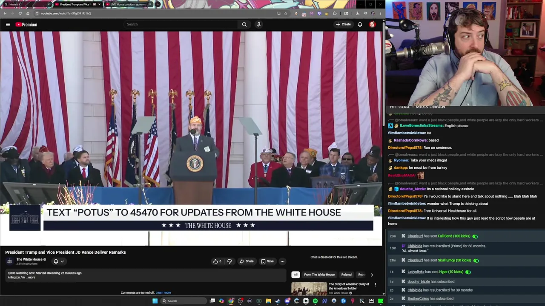Click username ILoveBoneclinksStreams in chat
The height and width of the screenshot is (306, 545).
coord(421,126)
